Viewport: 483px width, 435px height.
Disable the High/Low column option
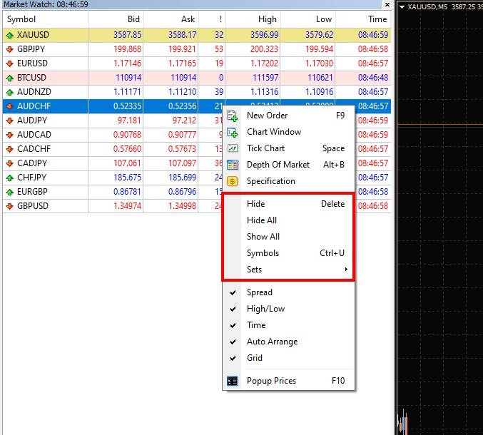point(265,309)
